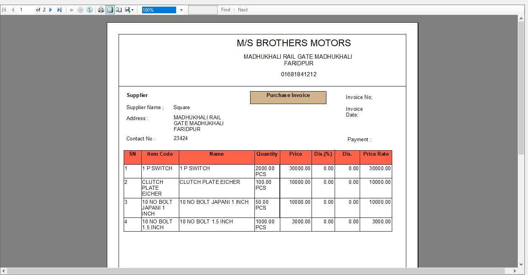Click the scroll down arrow
The height and width of the screenshot is (275, 528).
[521, 264]
